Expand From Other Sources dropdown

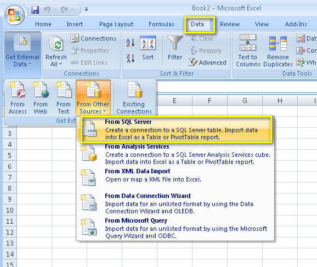[x=93, y=98]
